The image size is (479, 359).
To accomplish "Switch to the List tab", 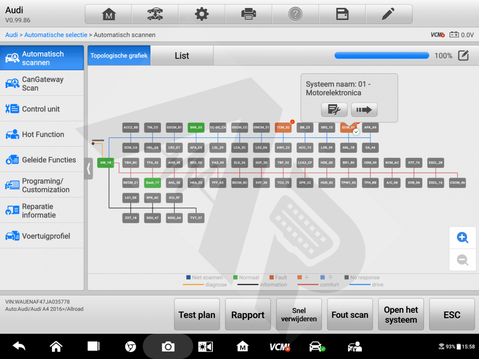I will coord(181,55).
